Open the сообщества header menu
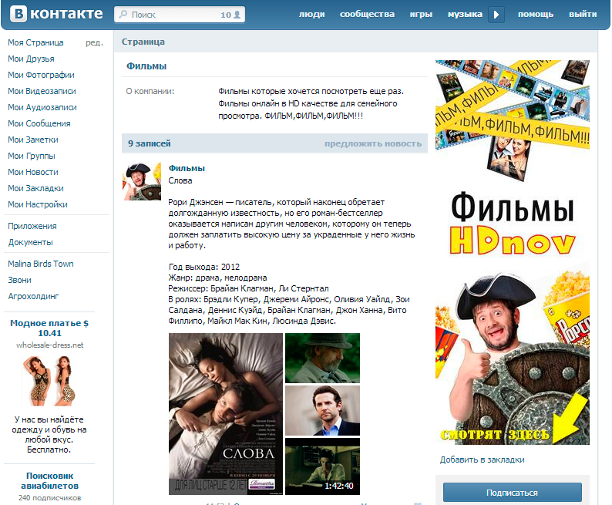 367,15
